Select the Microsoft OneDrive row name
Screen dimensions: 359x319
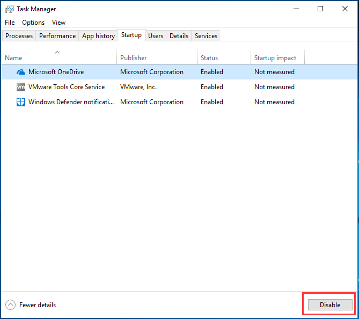coord(56,72)
